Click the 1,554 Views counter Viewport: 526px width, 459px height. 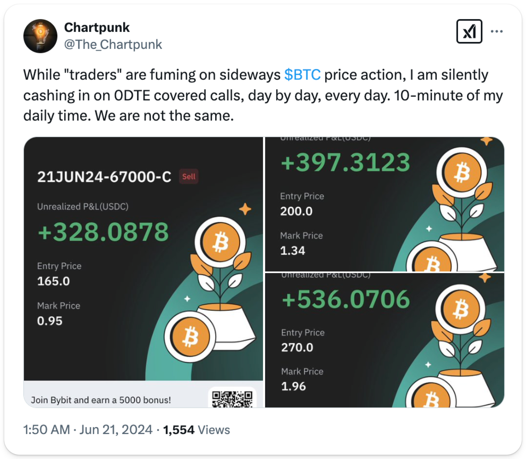(x=196, y=430)
